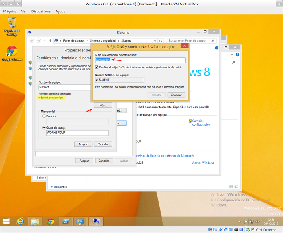The width and height of the screenshot is (283, 233).
Task: Click Aceptar in the DNS suffix dialog
Action: (x=156, y=95)
